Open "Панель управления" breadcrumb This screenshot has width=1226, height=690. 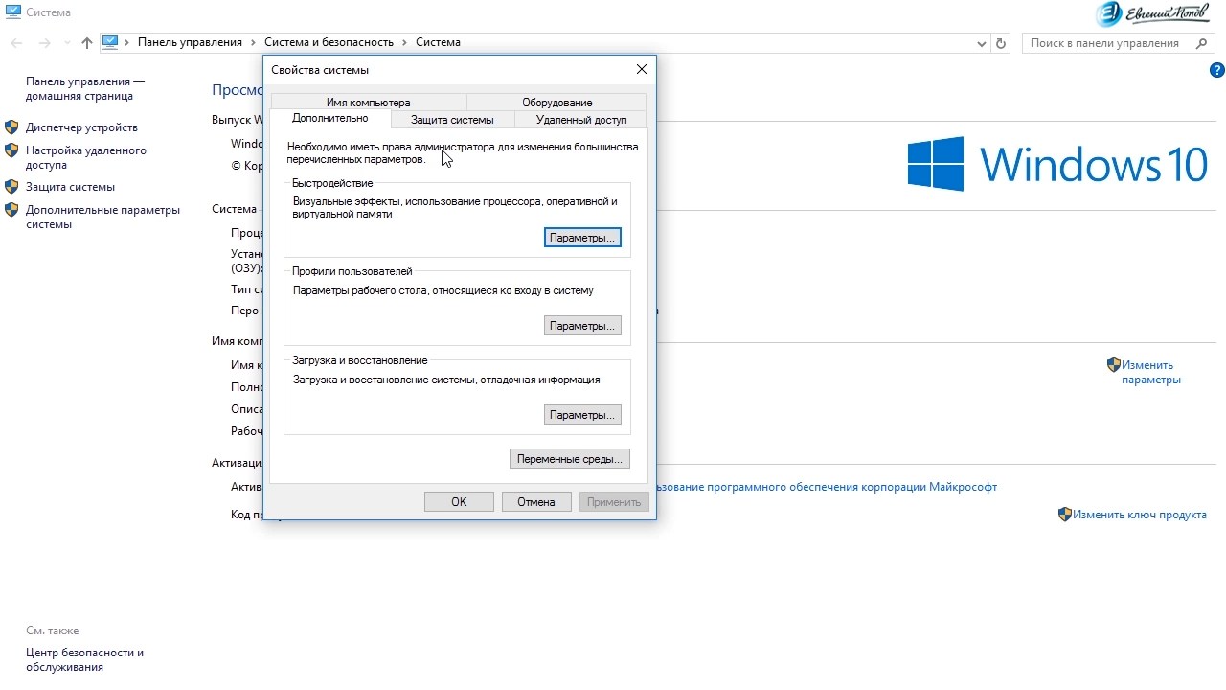pyautogui.click(x=190, y=42)
